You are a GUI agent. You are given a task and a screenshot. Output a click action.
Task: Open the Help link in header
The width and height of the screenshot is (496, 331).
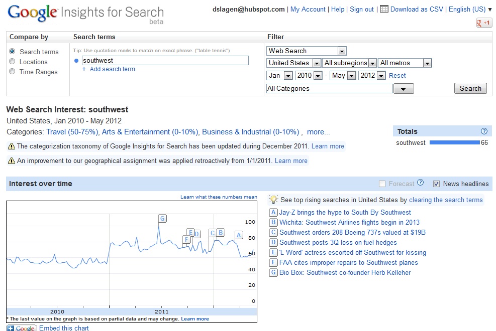[x=338, y=9]
